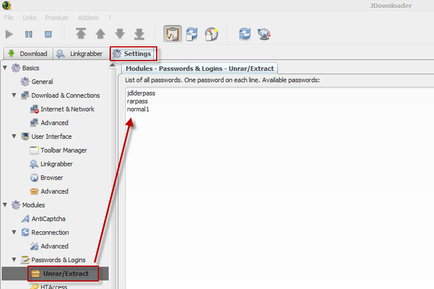Screen dimensions: 434x289
Task: Move selection to bottom arrow icon
Action: click(139, 34)
